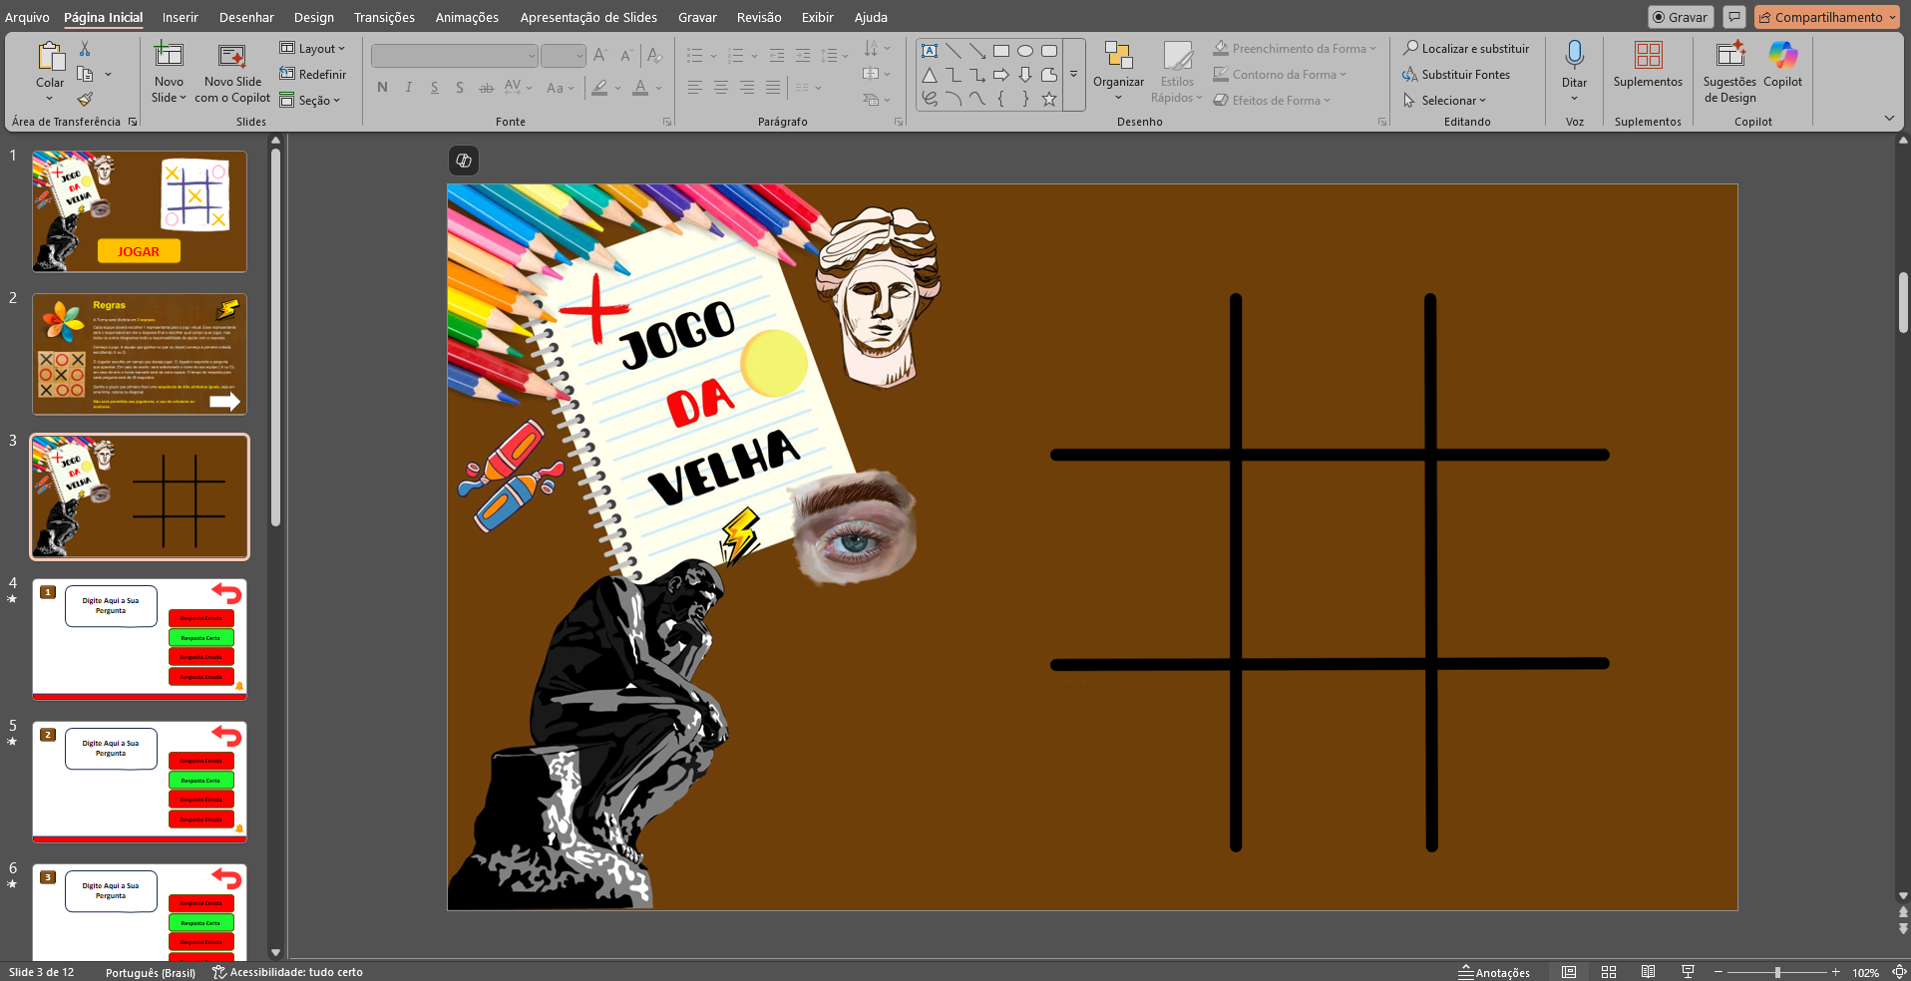Click the Copilot icon in ribbon

pyautogui.click(x=1782, y=56)
